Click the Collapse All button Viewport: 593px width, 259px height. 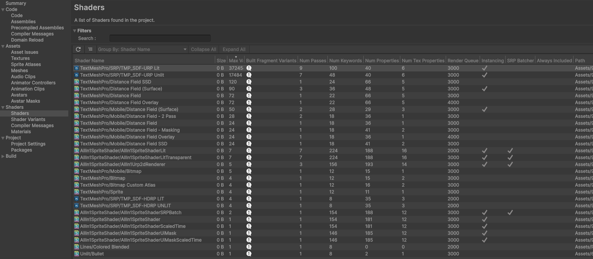[203, 49]
